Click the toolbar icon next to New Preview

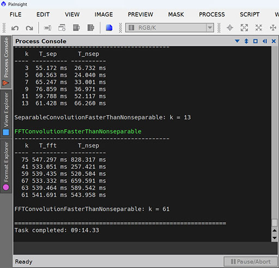pyautogui.click(x=62, y=28)
